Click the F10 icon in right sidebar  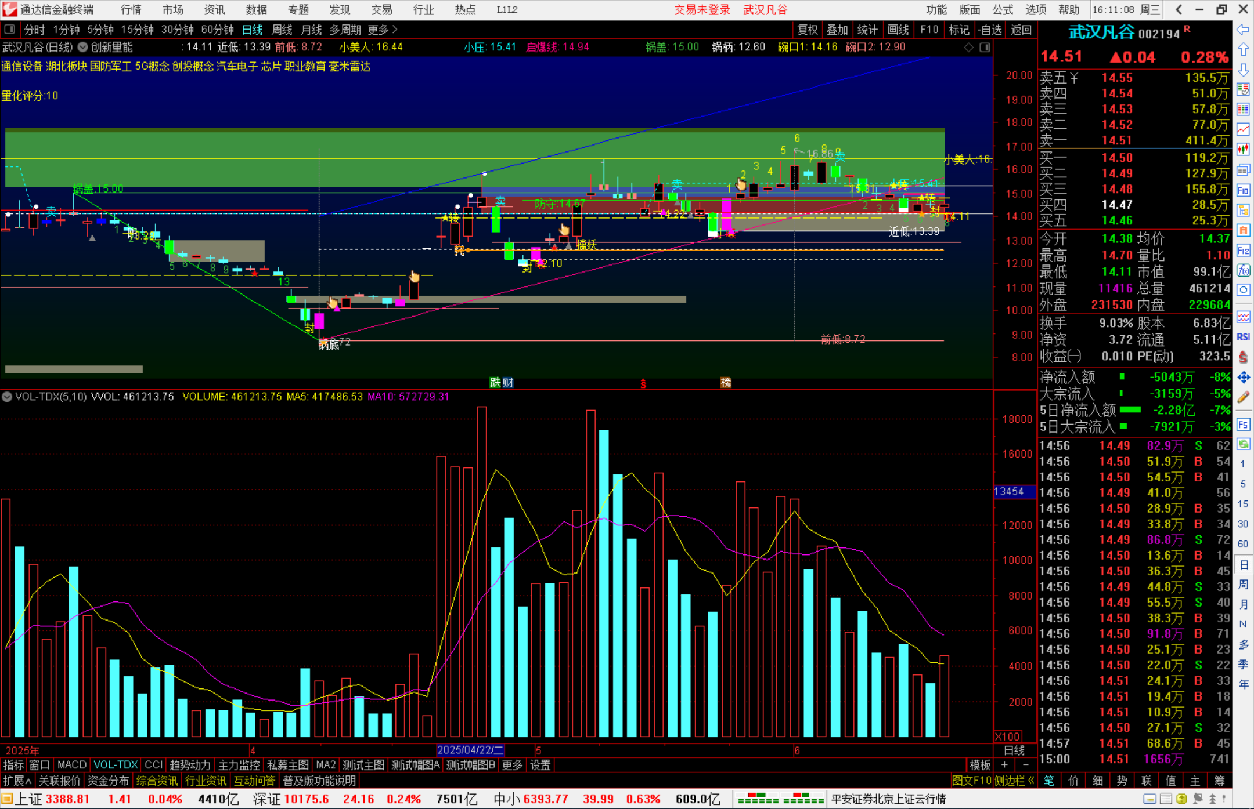point(1243,190)
